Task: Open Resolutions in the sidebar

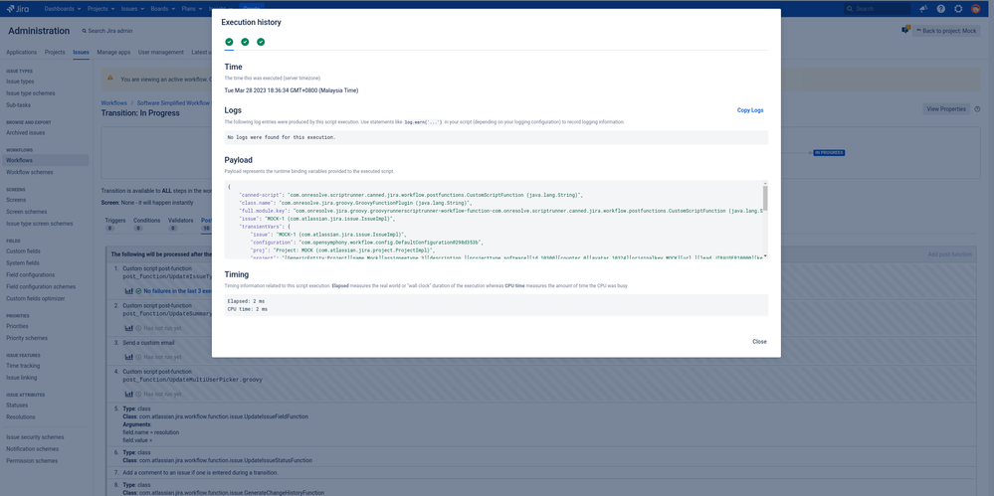Action: pos(21,416)
